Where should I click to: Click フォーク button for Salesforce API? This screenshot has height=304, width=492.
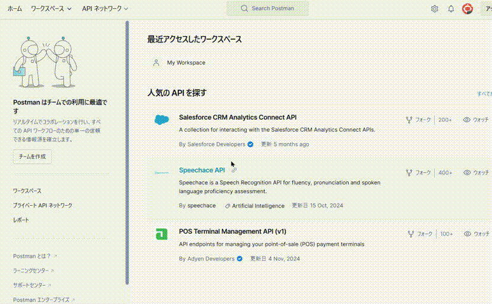coord(418,120)
